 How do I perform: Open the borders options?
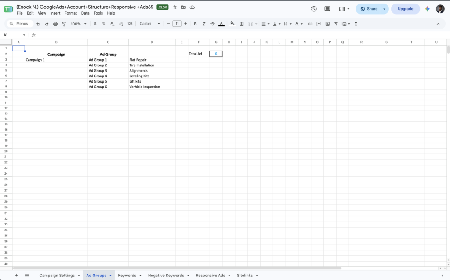pyautogui.click(x=242, y=24)
